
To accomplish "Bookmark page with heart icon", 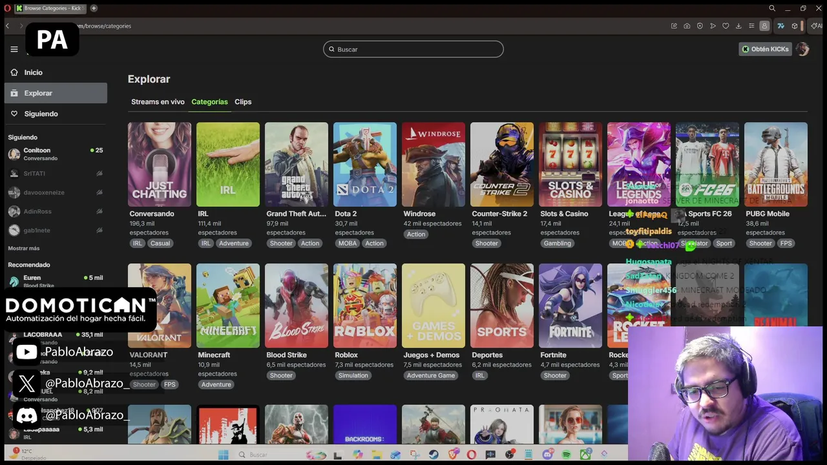I will (726, 26).
